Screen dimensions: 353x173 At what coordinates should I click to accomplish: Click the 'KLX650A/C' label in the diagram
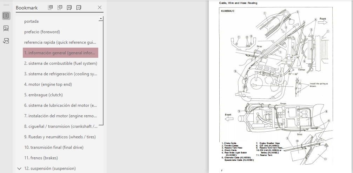pyautogui.click(x=228, y=11)
